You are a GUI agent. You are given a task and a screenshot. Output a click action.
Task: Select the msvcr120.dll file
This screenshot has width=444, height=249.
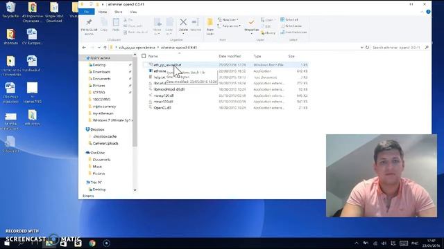[x=164, y=102]
